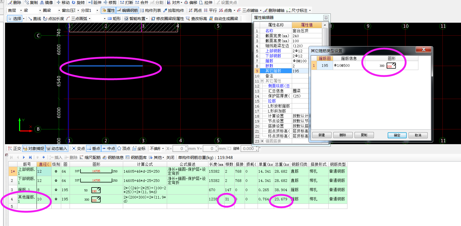Open the 对齐 align dropdown arrow
The image size is (461, 226).
pyautogui.click(x=182, y=3)
